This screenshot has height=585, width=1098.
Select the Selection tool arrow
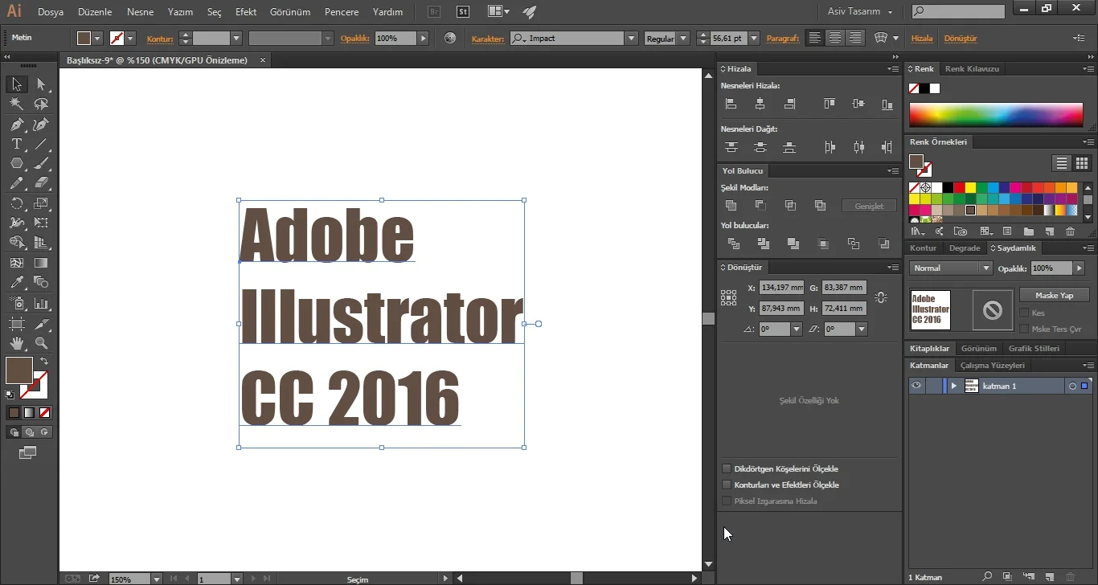click(17, 84)
